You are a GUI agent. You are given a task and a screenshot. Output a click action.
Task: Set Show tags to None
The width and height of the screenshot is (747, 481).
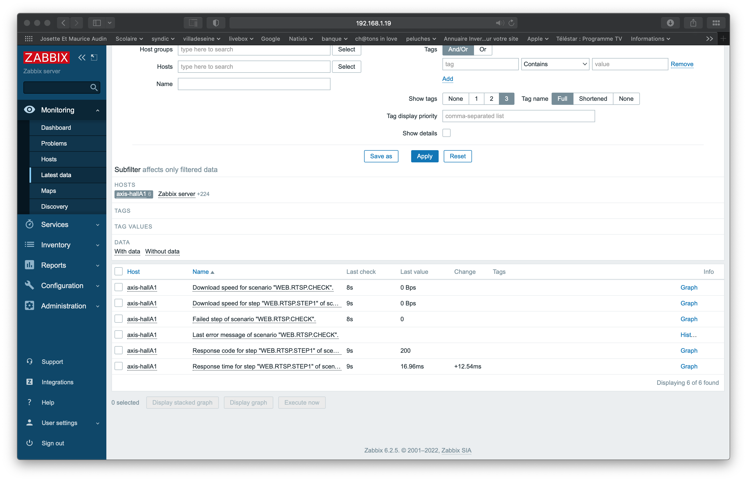(455, 99)
